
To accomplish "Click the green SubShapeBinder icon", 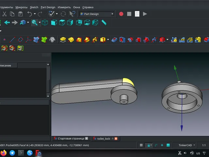I will click(x=44, y=40).
